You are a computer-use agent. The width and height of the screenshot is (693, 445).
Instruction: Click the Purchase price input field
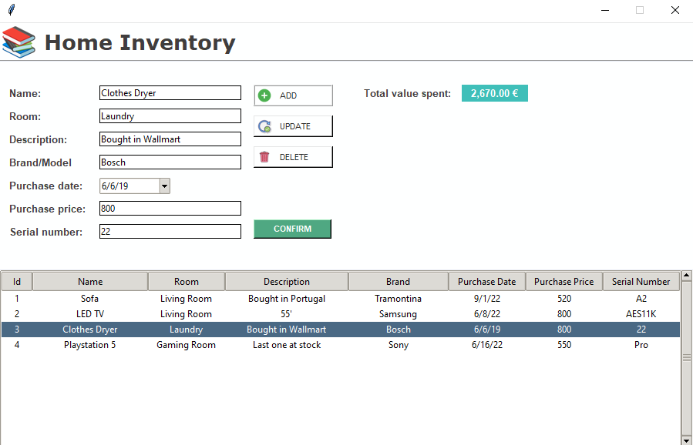coord(170,208)
